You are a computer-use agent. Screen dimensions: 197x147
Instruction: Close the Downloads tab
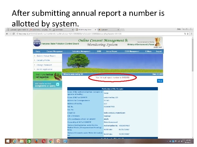coord(73,30)
